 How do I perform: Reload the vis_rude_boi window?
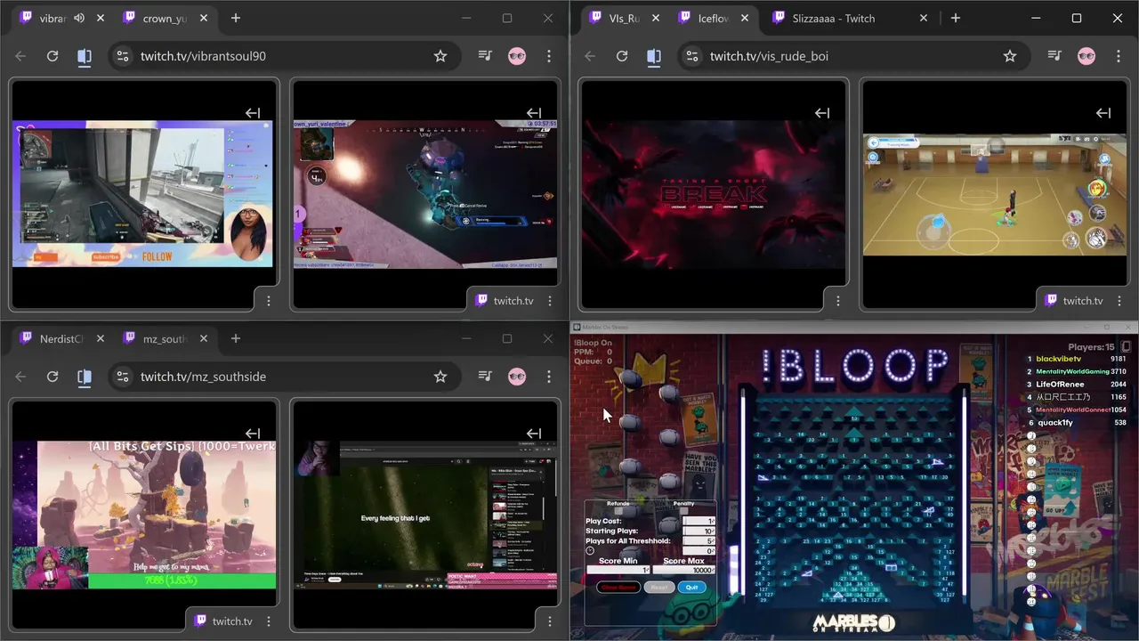click(x=622, y=56)
